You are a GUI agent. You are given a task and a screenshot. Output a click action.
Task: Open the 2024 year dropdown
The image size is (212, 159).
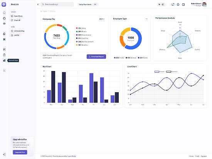[x=102, y=19]
